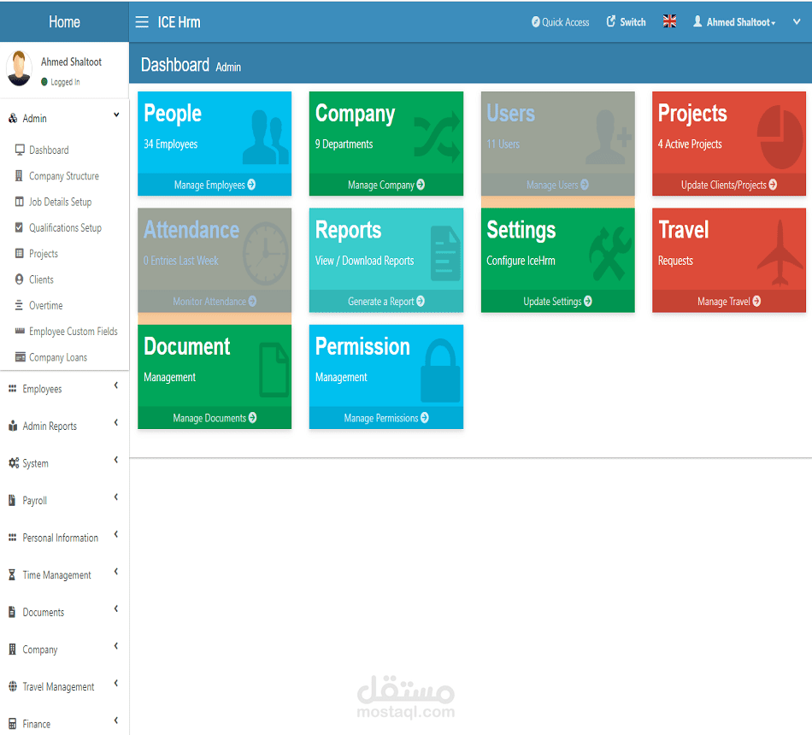Click the Quick Access help icon

[535, 22]
